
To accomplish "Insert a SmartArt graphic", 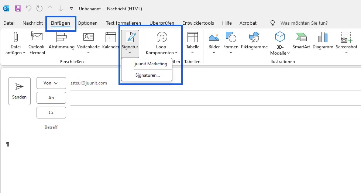I will (x=301, y=41).
